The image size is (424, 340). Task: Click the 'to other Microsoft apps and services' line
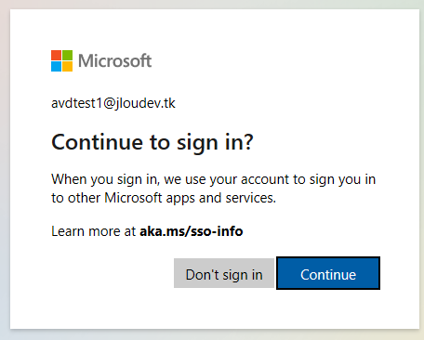click(164, 198)
